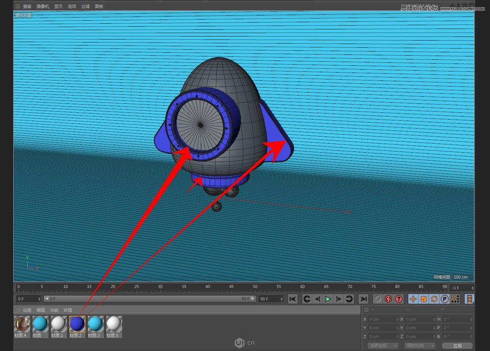Select the record position keyframes icon
Image resolution: width=490 pixels, height=351 pixels.
(x=413, y=299)
